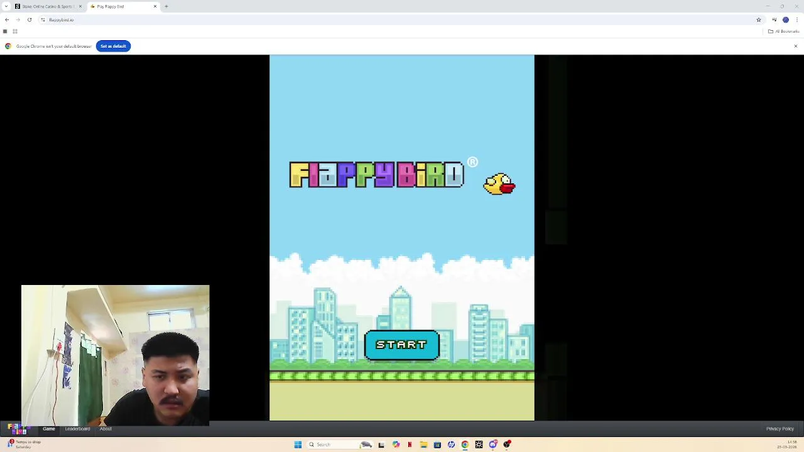Open the apps grid bookmark icon

tap(15, 31)
